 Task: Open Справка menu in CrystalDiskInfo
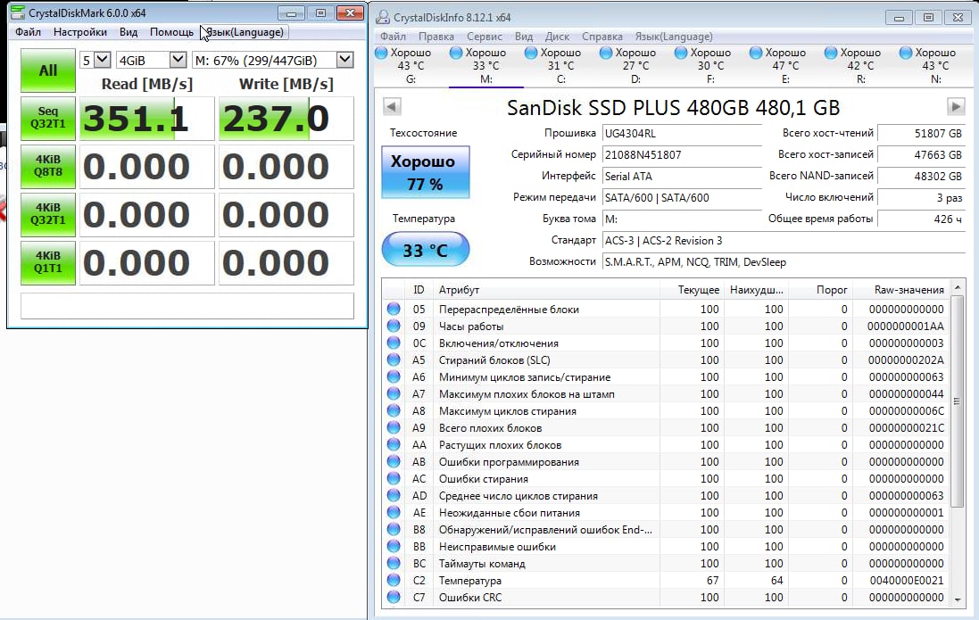point(602,37)
